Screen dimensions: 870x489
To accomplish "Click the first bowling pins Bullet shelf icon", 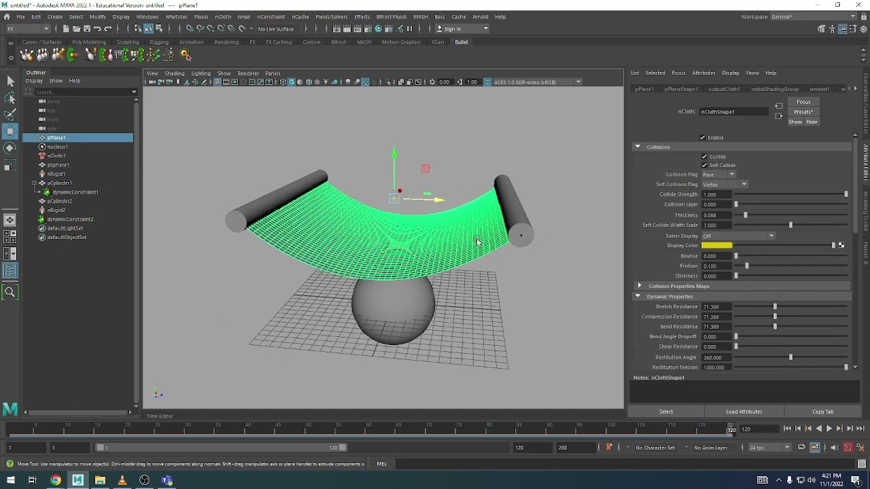I will click(x=27, y=55).
